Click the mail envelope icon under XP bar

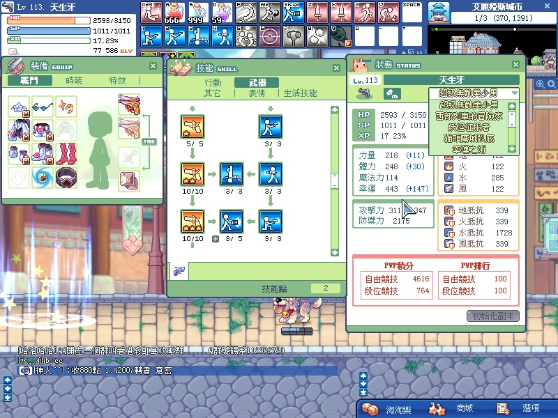(13, 51)
